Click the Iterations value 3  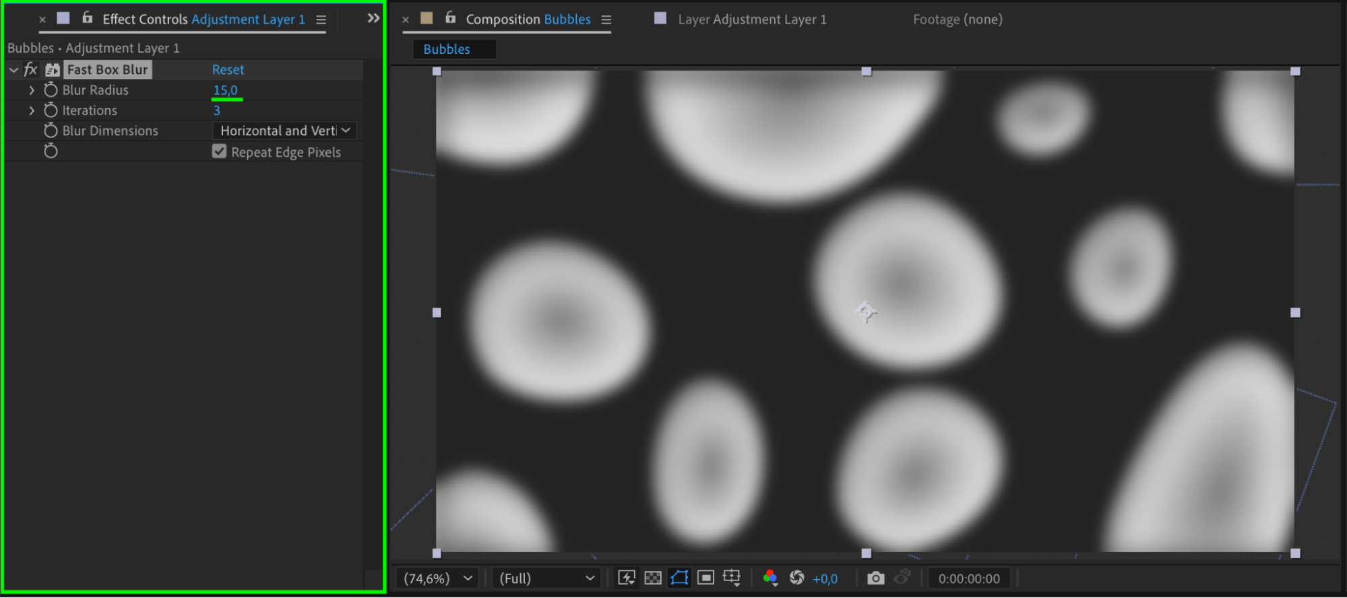coord(216,110)
